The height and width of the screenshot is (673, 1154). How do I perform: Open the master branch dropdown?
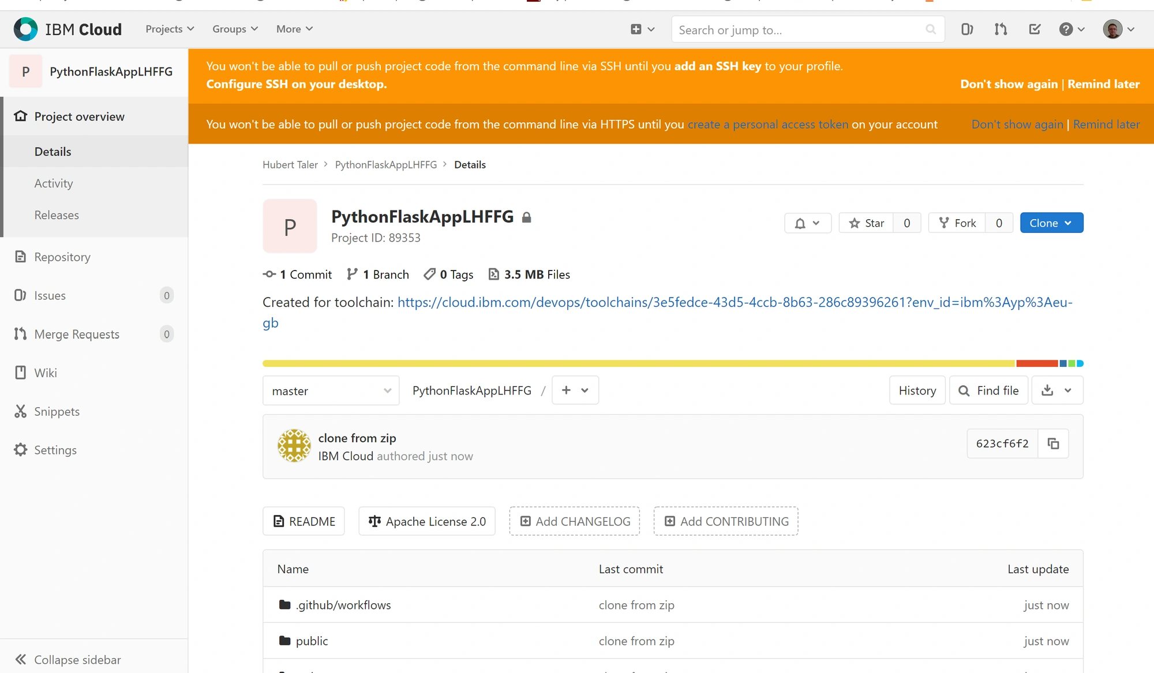331,391
